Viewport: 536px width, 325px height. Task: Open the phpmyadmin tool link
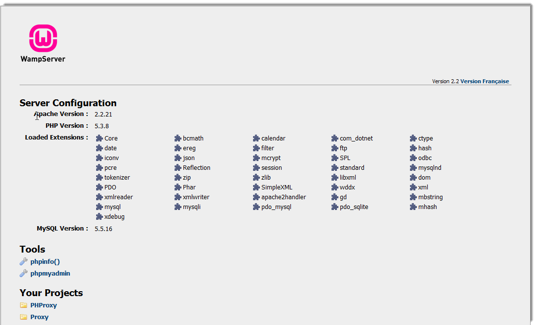click(50, 273)
